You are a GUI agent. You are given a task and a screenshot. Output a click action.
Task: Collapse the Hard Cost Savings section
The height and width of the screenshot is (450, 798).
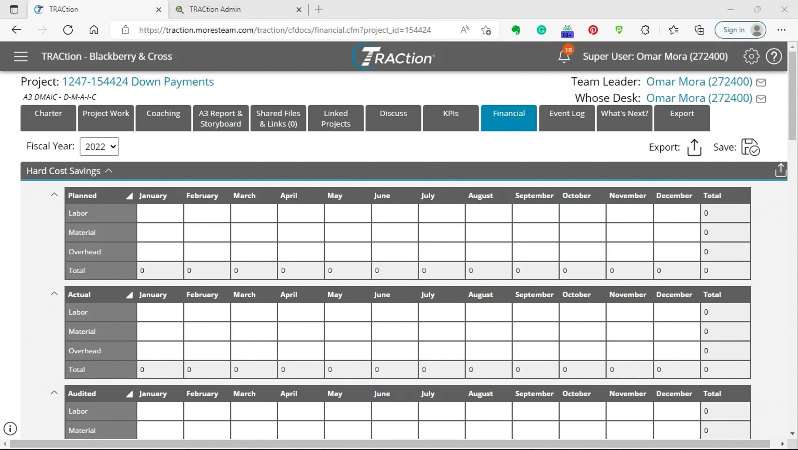pyautogui.click(x=108, y=171)
